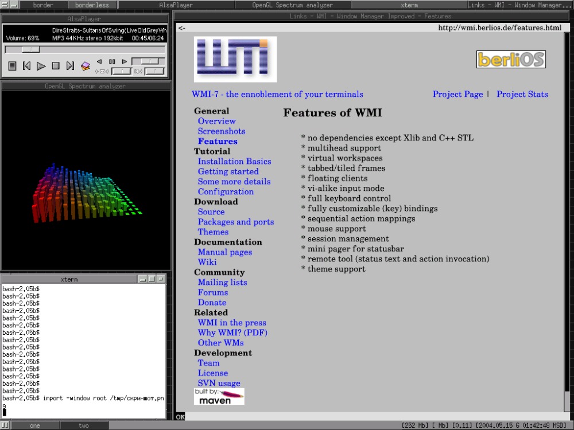
Task: Click the WMI logo image
Action: pyautogui.click(x=235, y=59)
